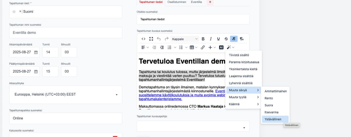Viewport: 351px width, 137px height.
Task: Toggle bold formatting
Action: [203, 39]
